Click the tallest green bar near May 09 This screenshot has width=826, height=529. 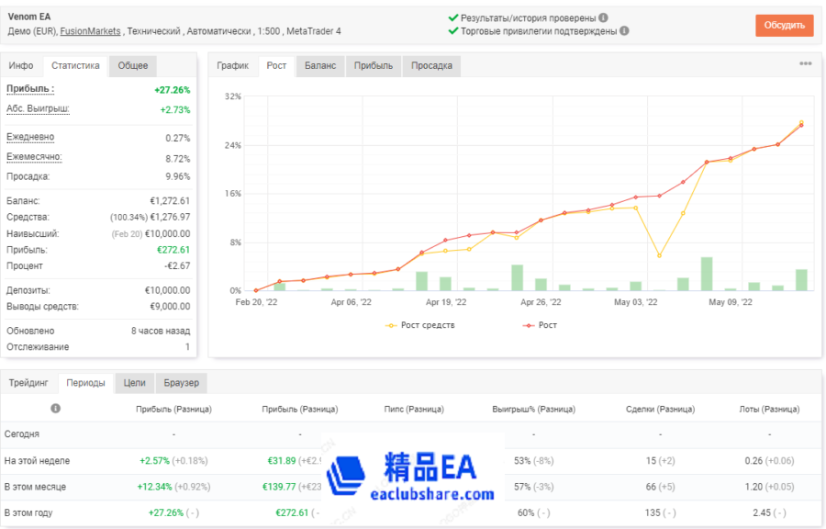pyautogui.click(x=707, y=274)
